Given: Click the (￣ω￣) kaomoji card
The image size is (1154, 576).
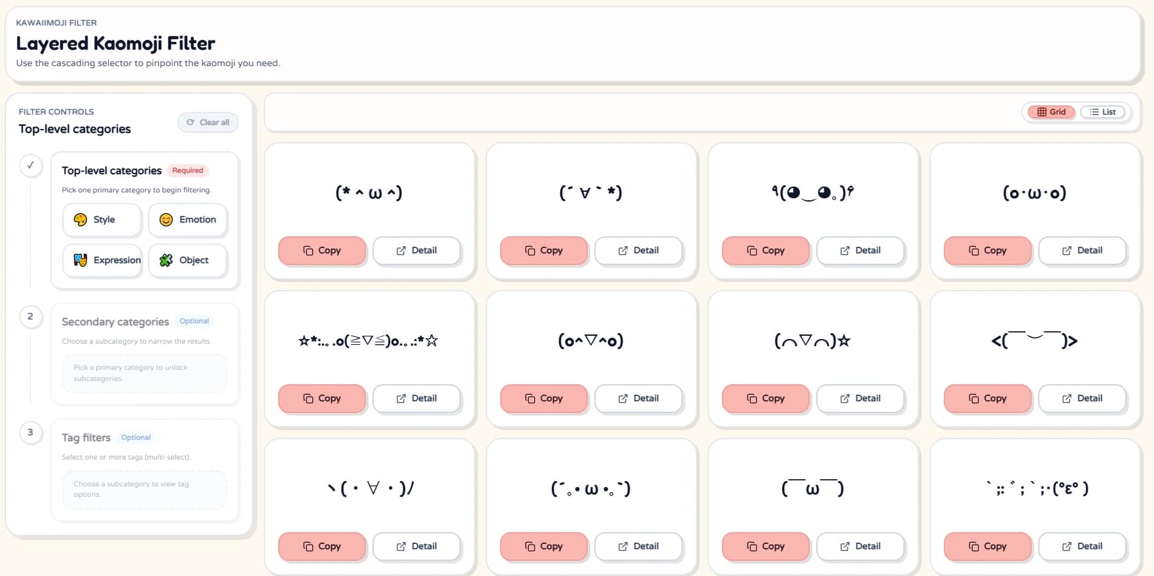Looking at the screenshot, I should click(812, 489).
